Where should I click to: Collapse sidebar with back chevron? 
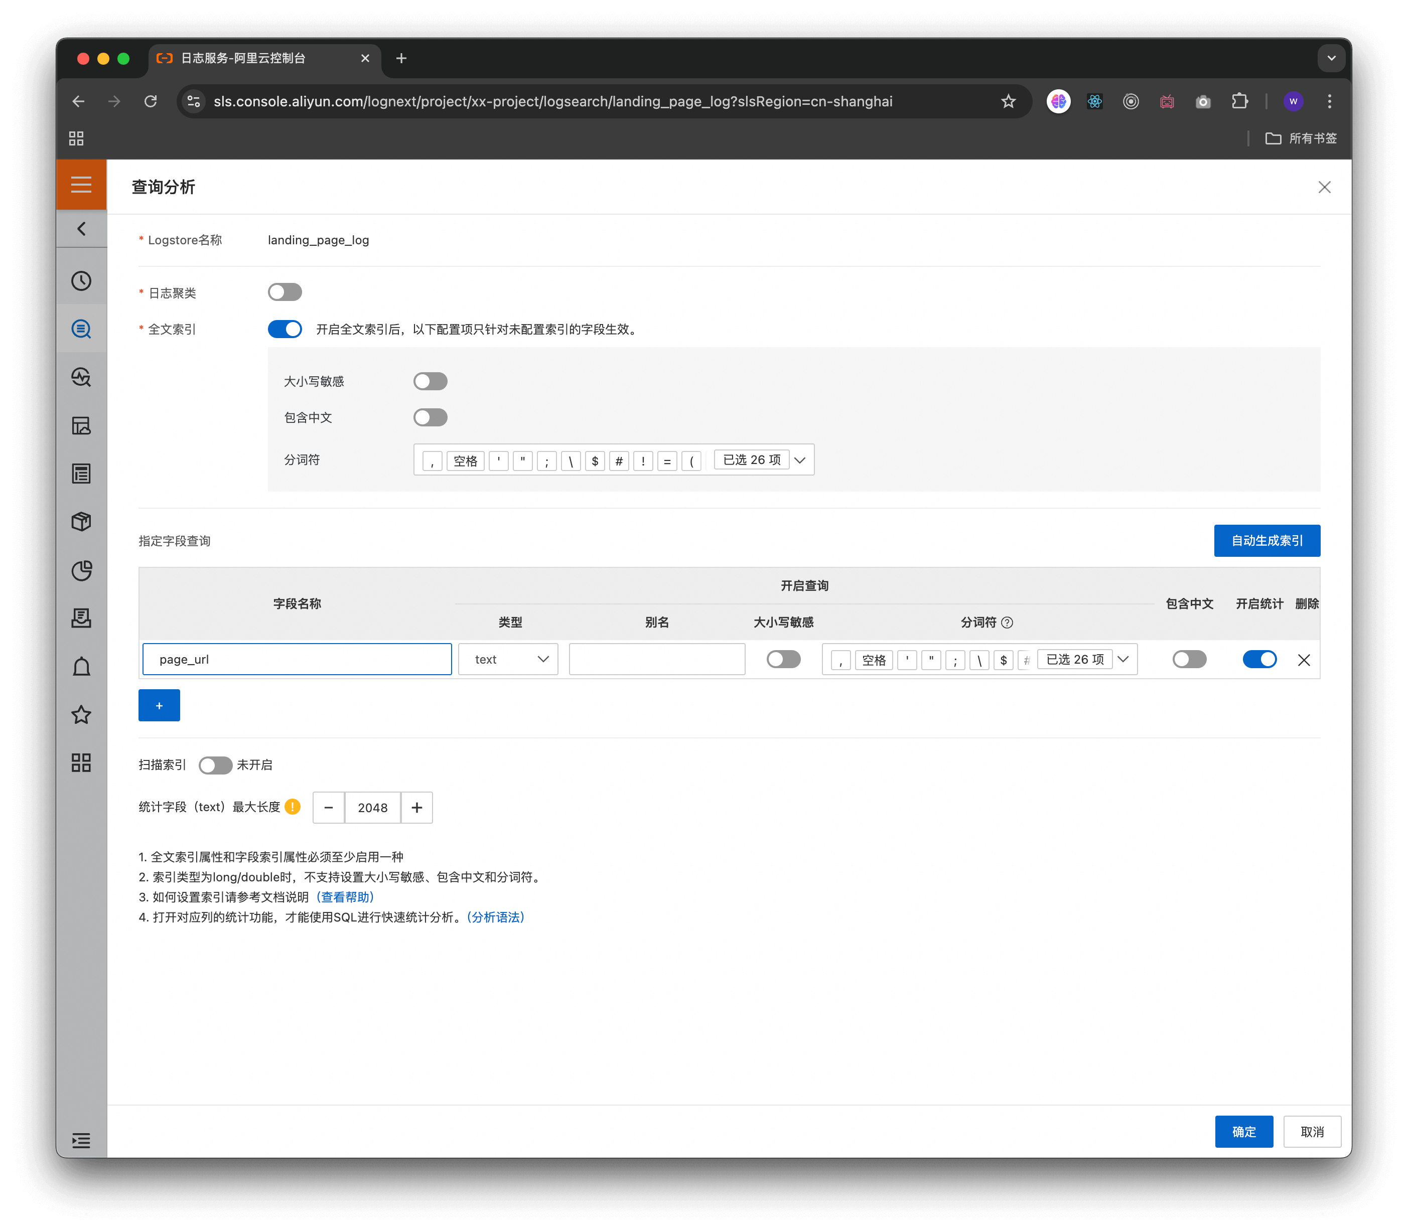(x=81, y=229)
